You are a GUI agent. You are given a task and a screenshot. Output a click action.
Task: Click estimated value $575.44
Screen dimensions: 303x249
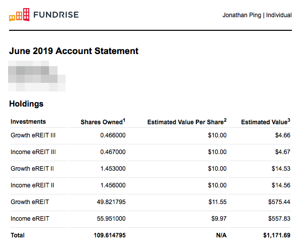point(279,202)
